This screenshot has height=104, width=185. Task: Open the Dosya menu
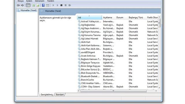pos(21,1)
